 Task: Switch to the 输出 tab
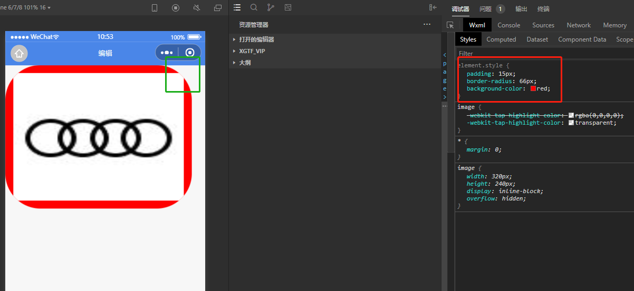click(521, 9)
